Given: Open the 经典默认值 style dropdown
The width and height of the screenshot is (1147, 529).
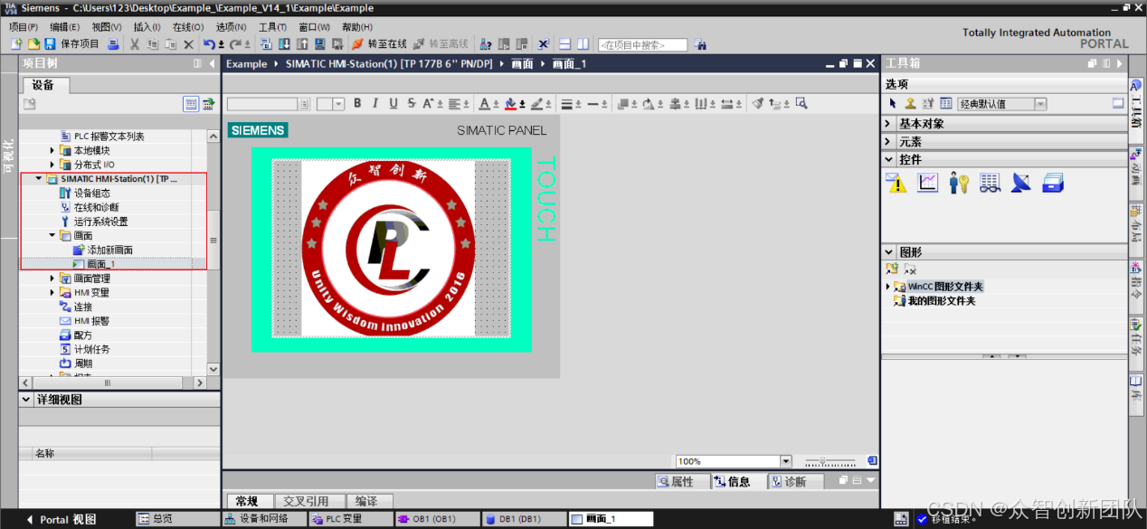Looking at the screenshot, I should click(1040, 104).
